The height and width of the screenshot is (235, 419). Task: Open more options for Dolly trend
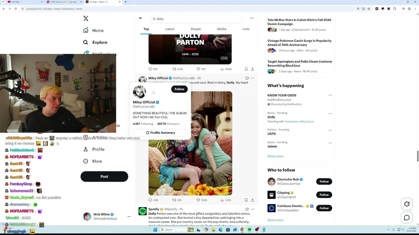coord(330,114)
